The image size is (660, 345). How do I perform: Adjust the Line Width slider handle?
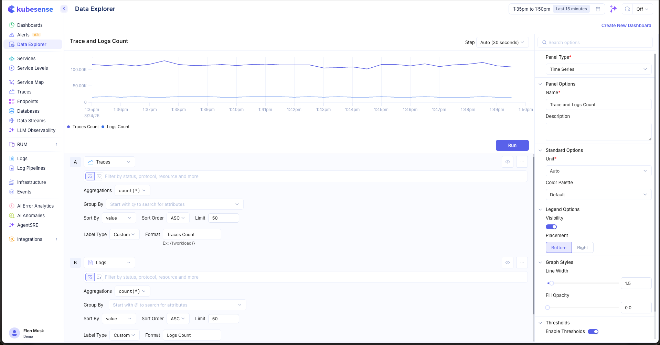click(552, 283)
